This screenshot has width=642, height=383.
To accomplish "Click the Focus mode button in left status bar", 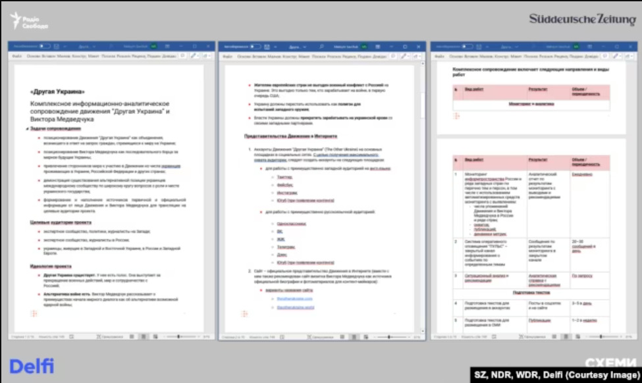I will (109, 337).
